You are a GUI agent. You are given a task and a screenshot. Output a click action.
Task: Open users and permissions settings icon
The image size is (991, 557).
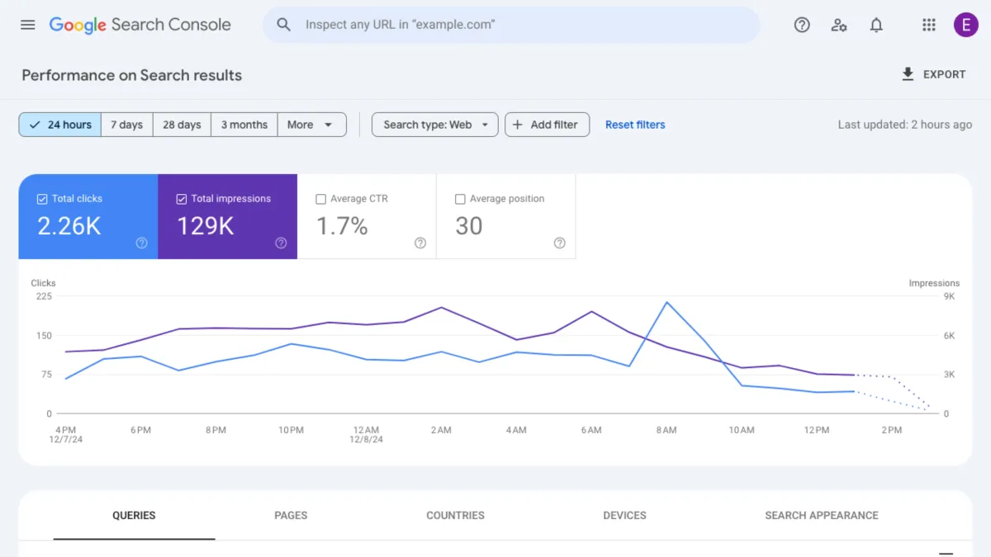pos(839,25)
